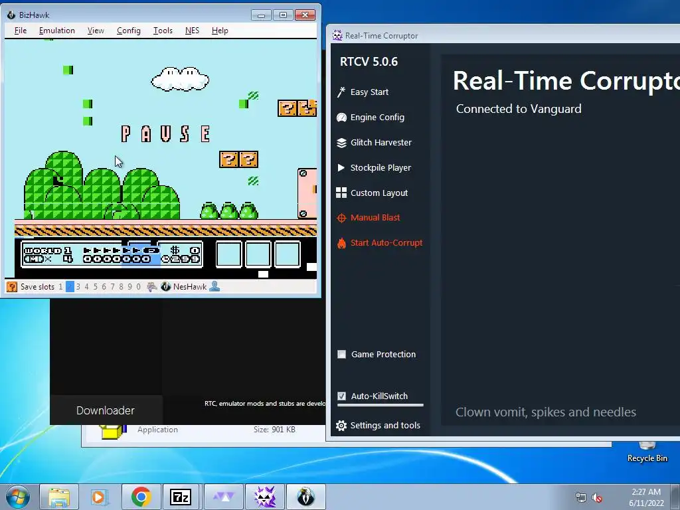Image resolution: width=680 pixels, height=510 pixels.
Task: Click the Easy Start wand icon
Action: click(x=341, y=92)
